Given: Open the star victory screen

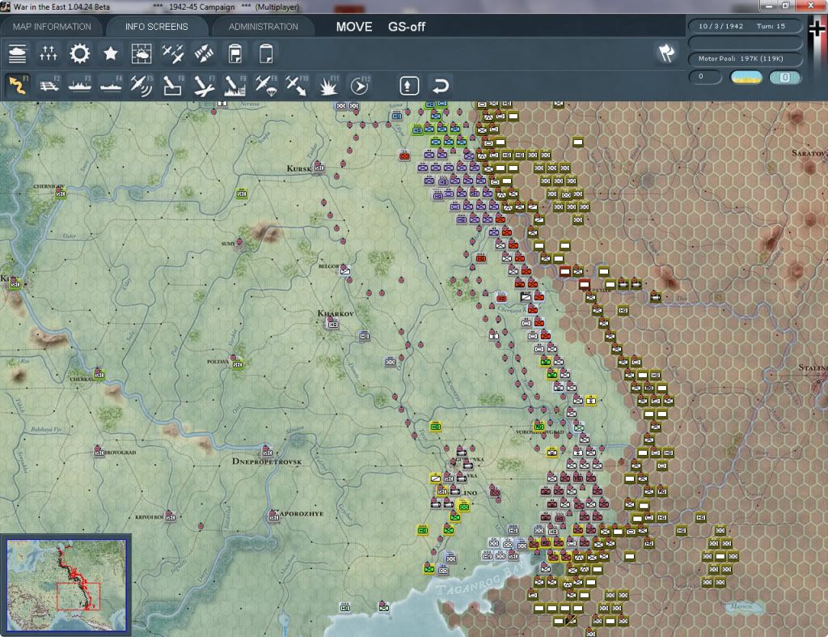Looking at the screenshot, I should click(x=110, y=53).
